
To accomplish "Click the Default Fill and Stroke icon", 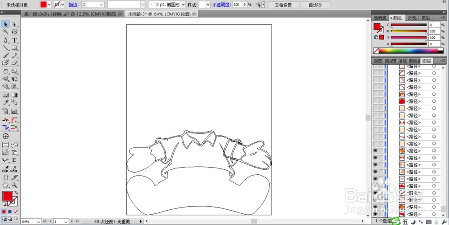I will click(4, 204).
